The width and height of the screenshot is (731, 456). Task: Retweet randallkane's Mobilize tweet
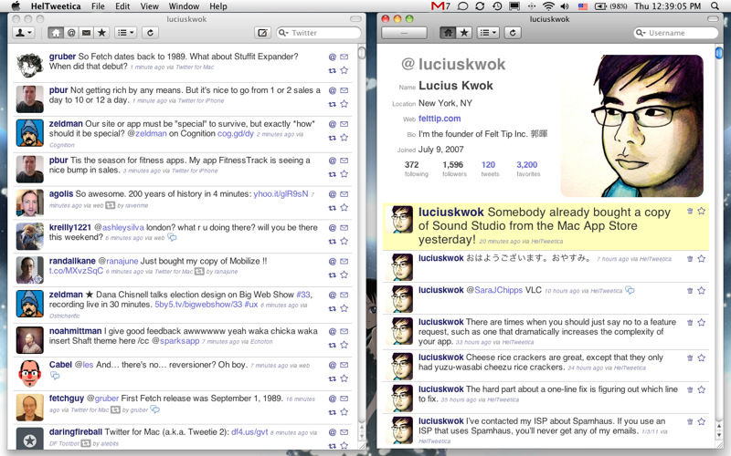333,275
